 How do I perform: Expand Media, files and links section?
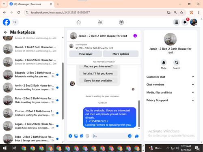(x=170, y=92)
